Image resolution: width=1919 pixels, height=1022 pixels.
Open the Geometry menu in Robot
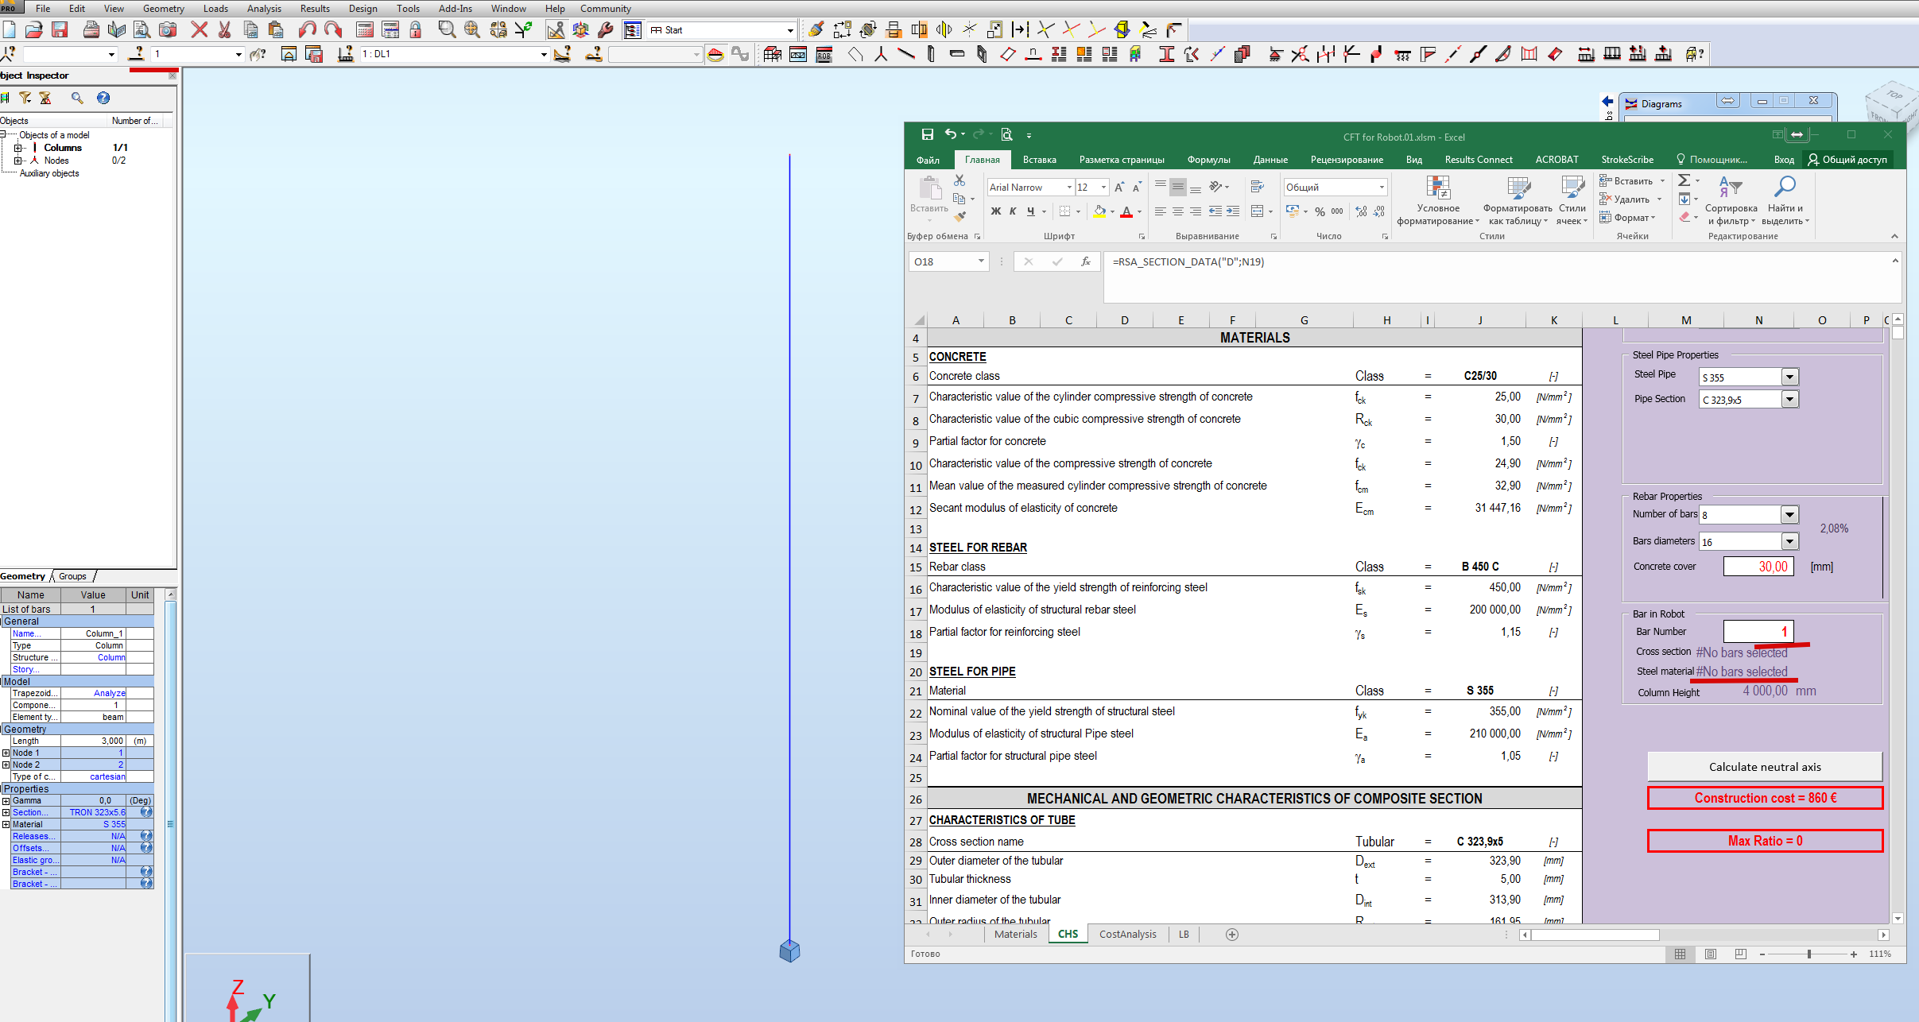(x=164, y=8)
